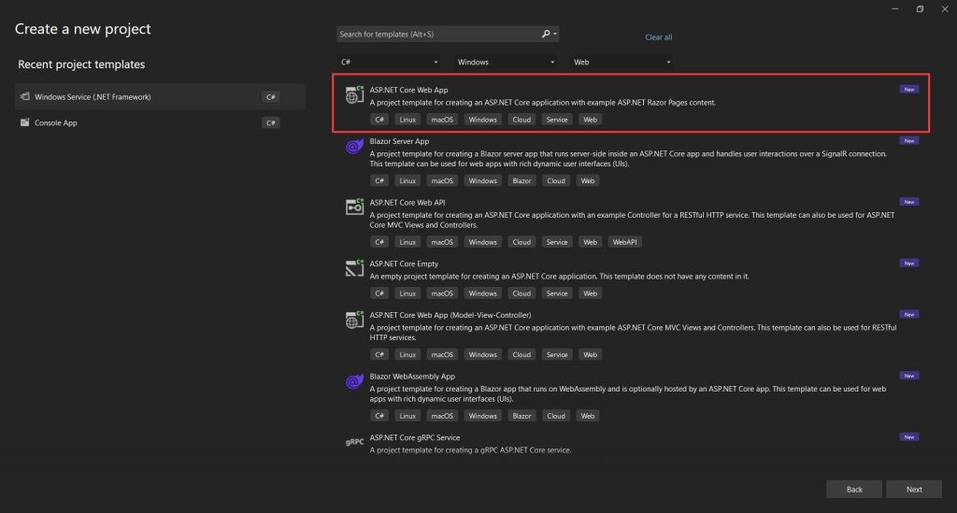The image size is (957, 513).
Task: Select Console App from recent templates
Action: tap(160, 122)
